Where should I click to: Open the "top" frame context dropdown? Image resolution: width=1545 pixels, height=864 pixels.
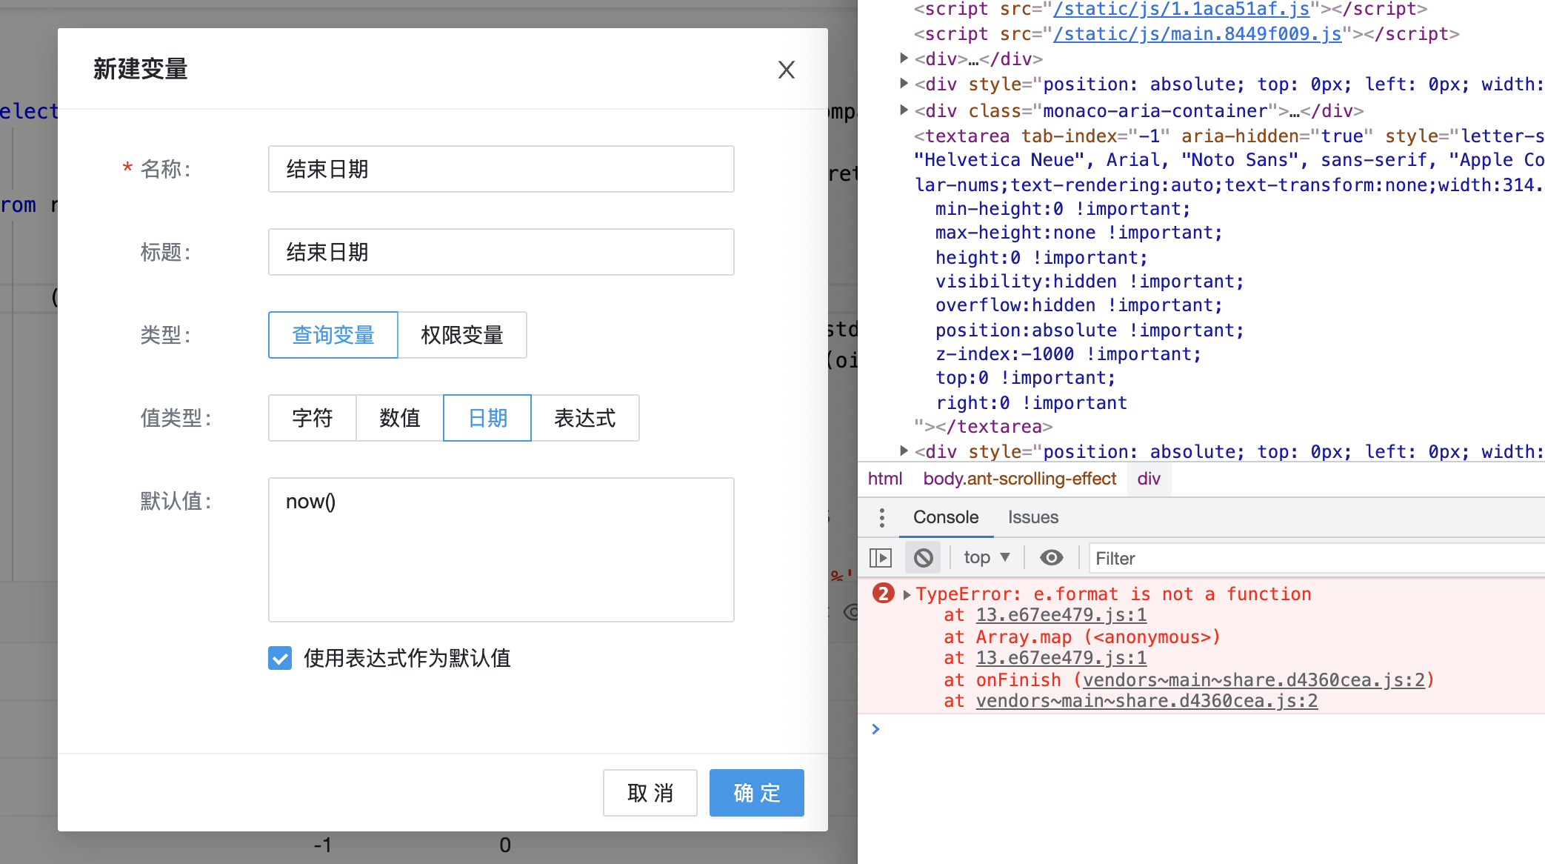point(985,556)
